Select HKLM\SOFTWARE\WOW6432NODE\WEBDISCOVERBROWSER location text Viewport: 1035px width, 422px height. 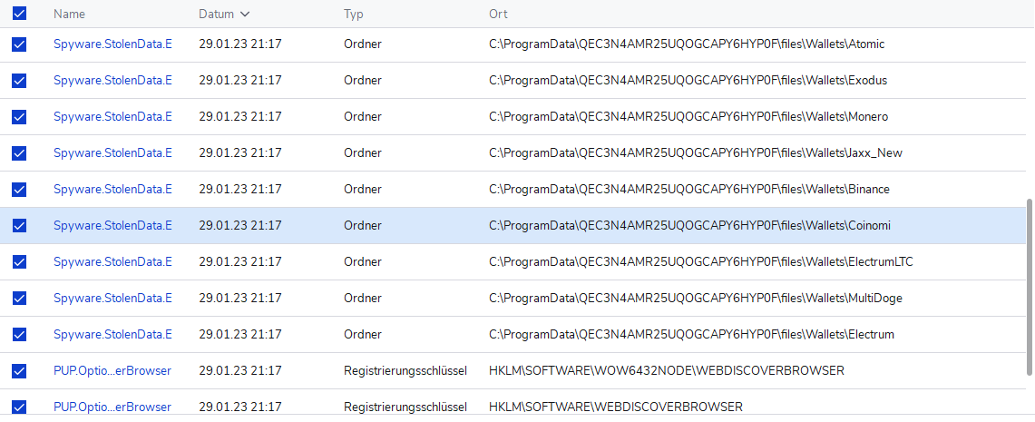coord(667,371)
